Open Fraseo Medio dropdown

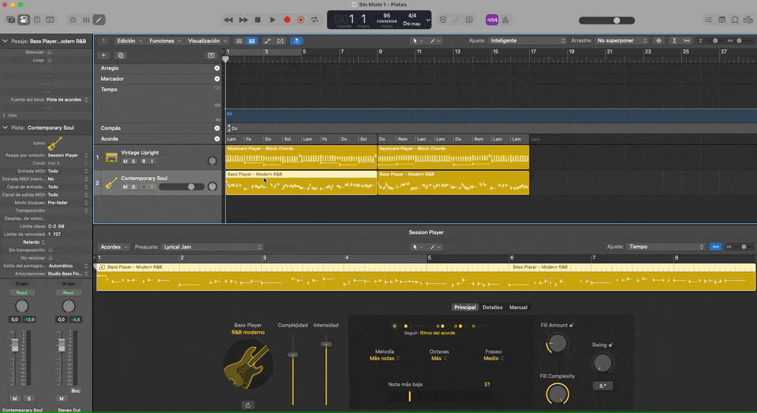(494, 358)
